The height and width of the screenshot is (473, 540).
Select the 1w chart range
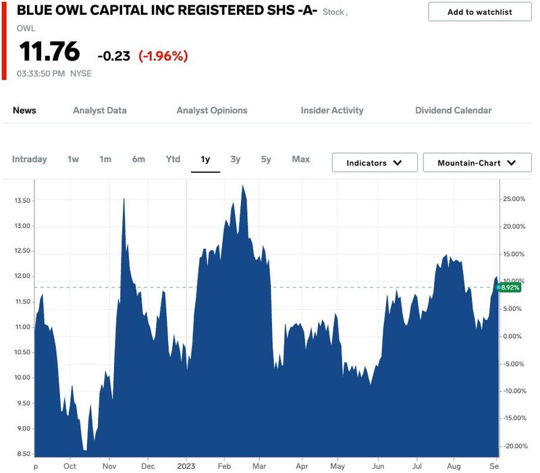[x=73, y=159]
